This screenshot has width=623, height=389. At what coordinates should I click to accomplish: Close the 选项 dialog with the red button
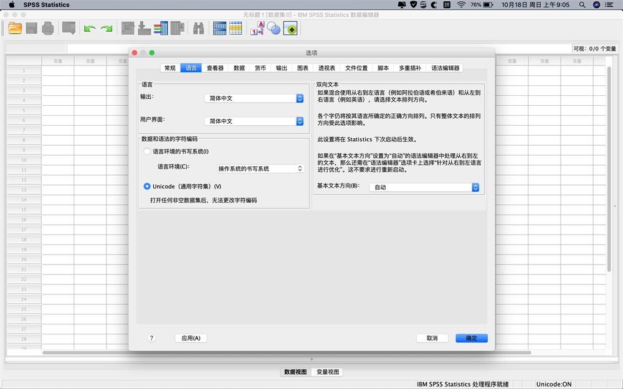coord(135,53)
